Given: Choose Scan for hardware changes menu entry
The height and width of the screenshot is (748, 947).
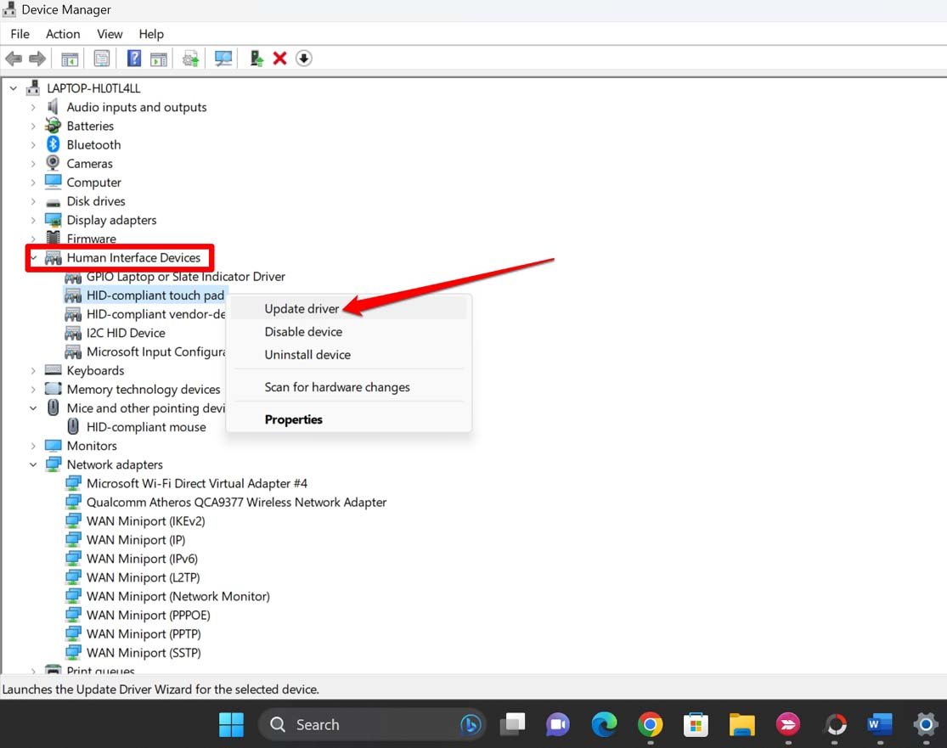Looking at the screenshot, I should pyautogui.click(x=348, y=387).
